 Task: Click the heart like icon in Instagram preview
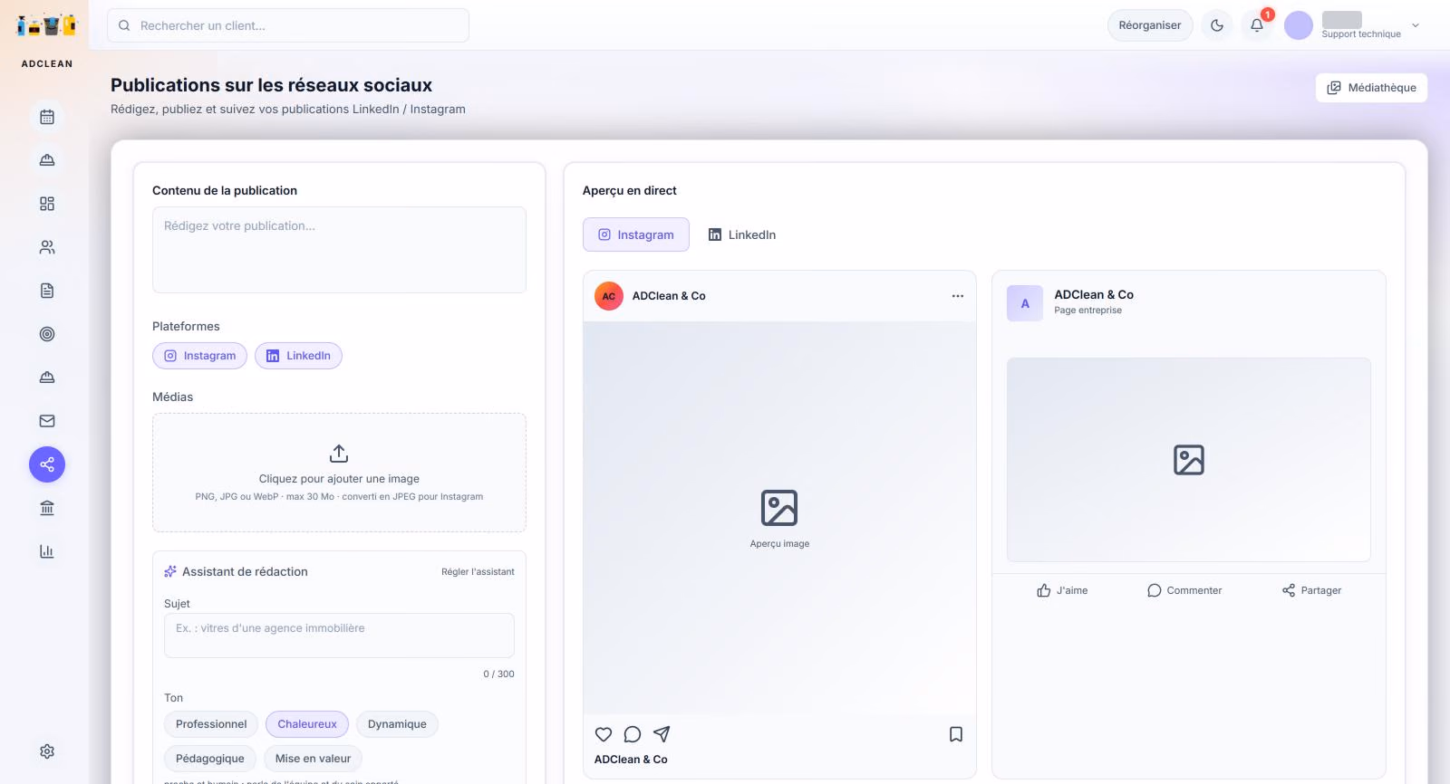(604, 734)
